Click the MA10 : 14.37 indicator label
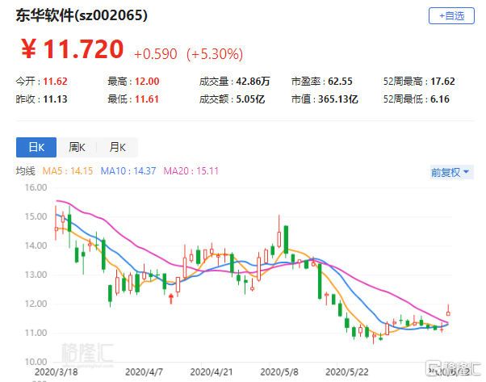Image resolution: width=486 pixels, height=382 pixels. tap(128, 171)
